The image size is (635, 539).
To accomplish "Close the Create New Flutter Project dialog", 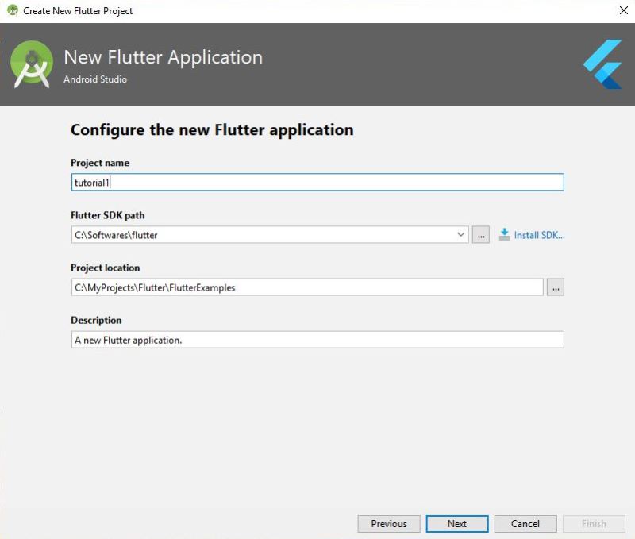I will [624, 10].
